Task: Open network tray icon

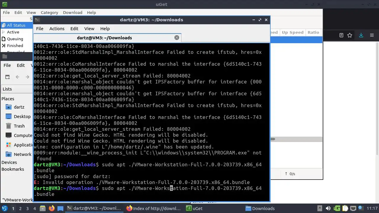Action: point(353,208)
